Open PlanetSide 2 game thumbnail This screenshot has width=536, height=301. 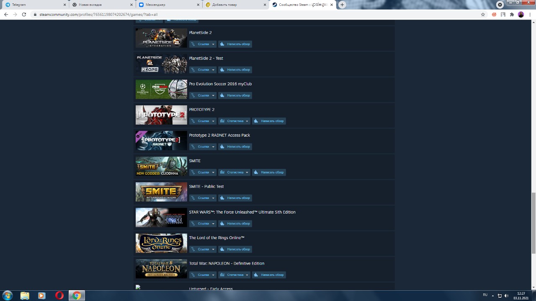pyautogui.click(x=161, y=38)
